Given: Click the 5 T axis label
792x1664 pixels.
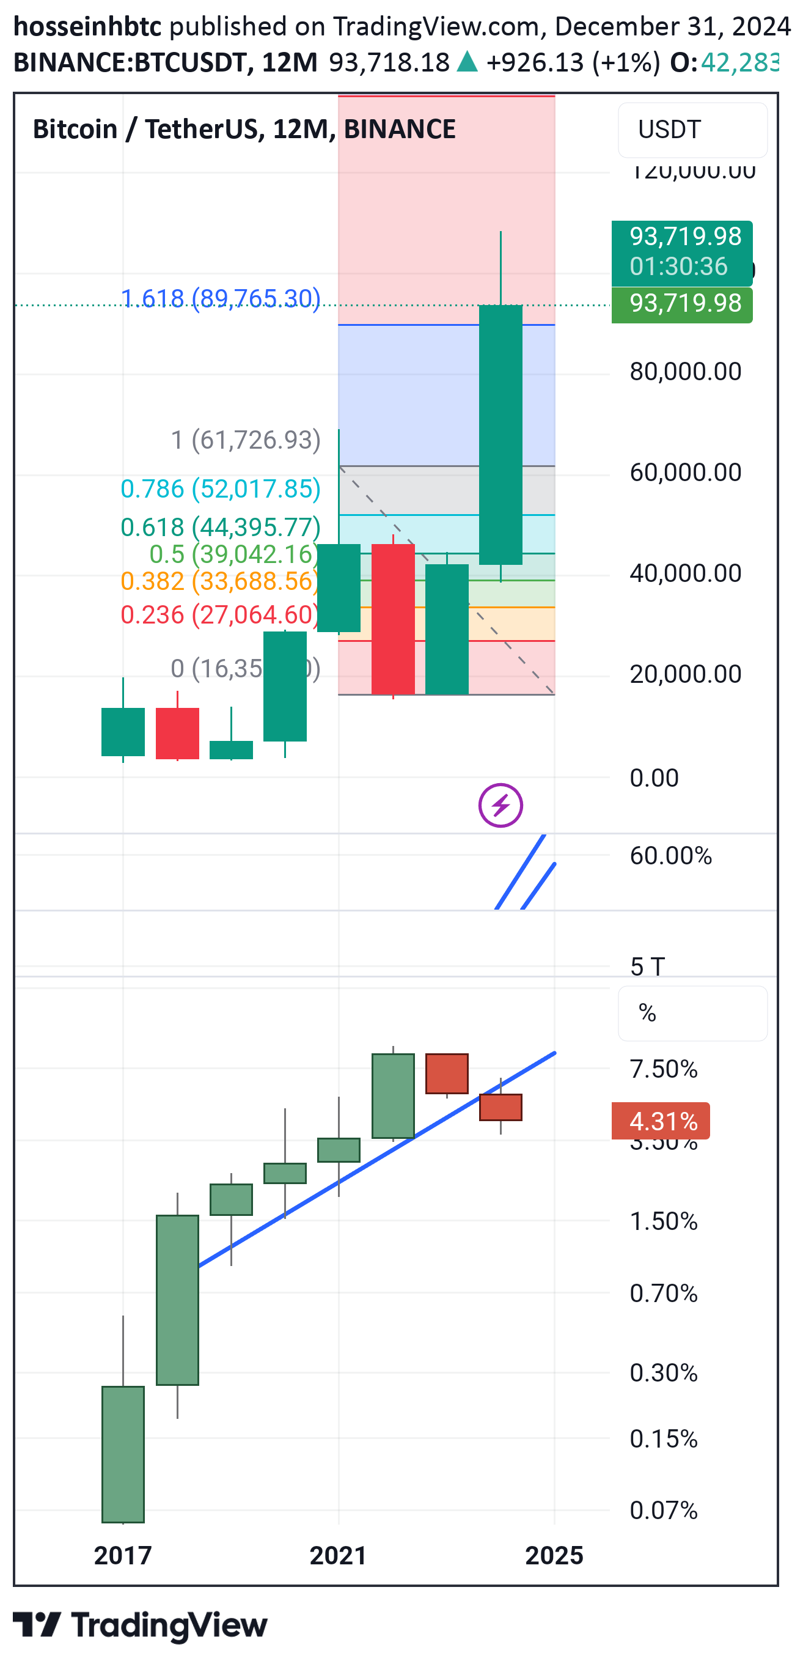Looking at the screenshot, I should click(x=647, y=967).
